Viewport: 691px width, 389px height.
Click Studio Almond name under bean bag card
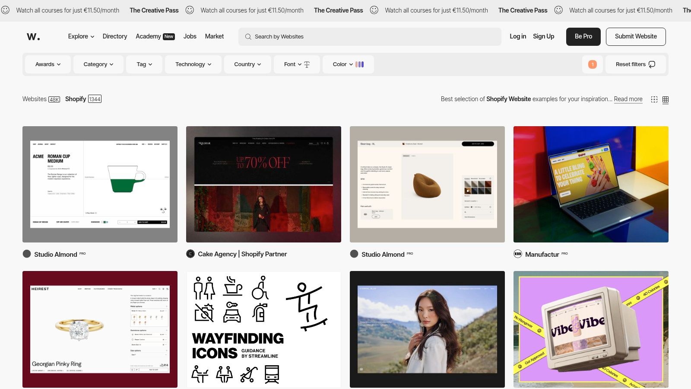(383, 254)
